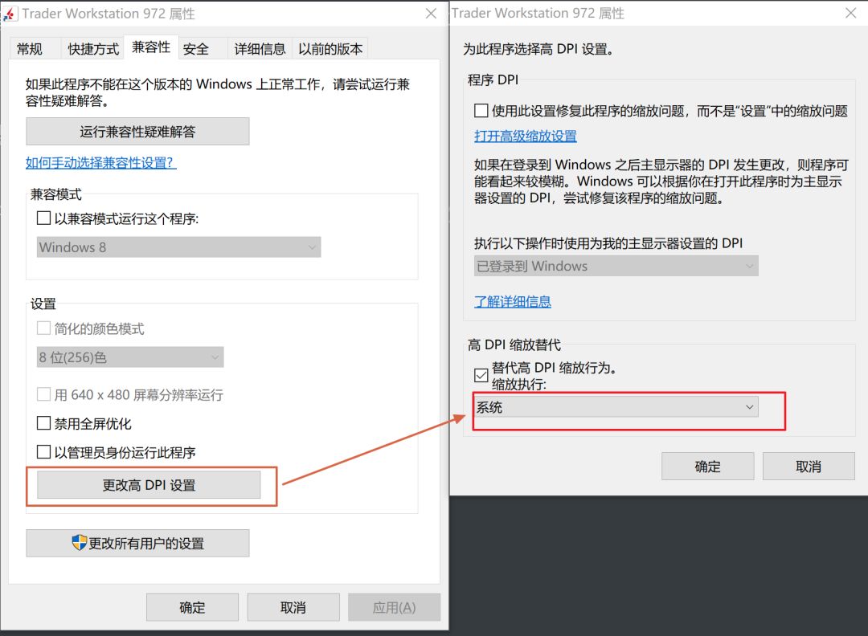Enable 以管理员身份运行此程序
Viewport: 868px width, 636px height.
[44, 451]
